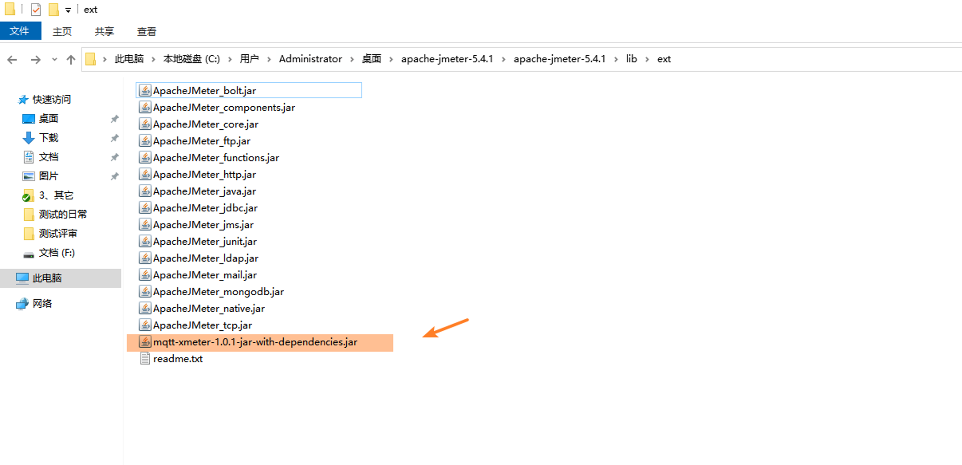Select 快速访问 in the navigation pane
Image resolution: width=962 pixels, height=465 pixels.
point(44,100)
